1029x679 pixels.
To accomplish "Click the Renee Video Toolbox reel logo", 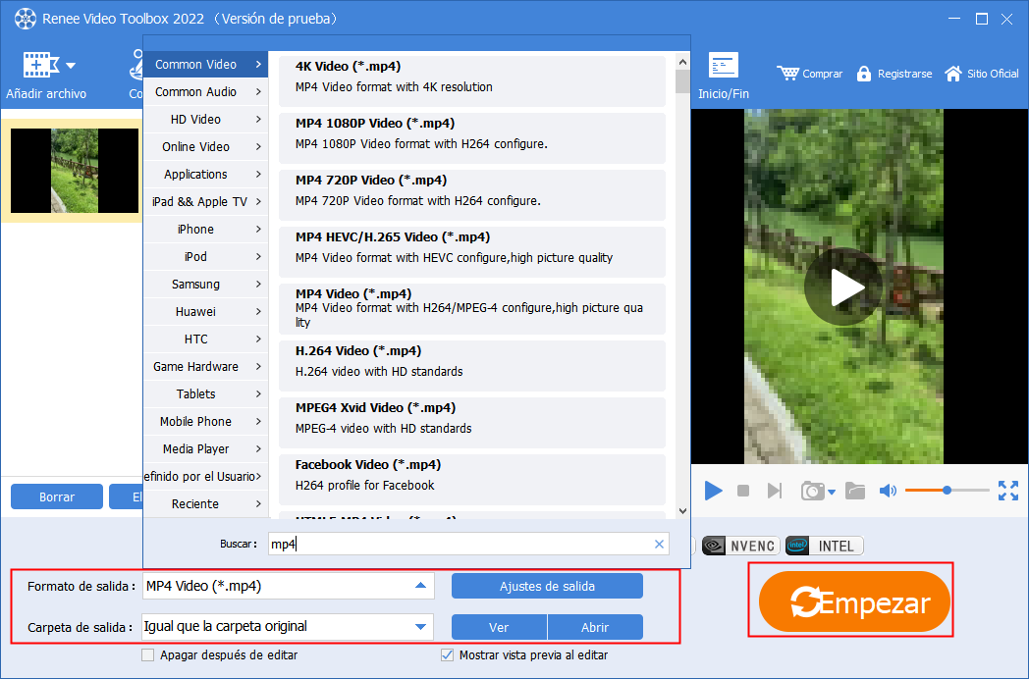I will (25, 19).
